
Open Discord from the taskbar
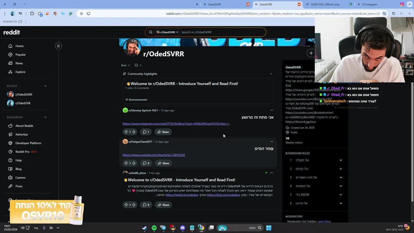click(182, 228)
